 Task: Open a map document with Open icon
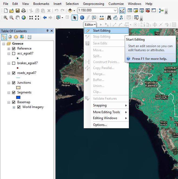12,11
